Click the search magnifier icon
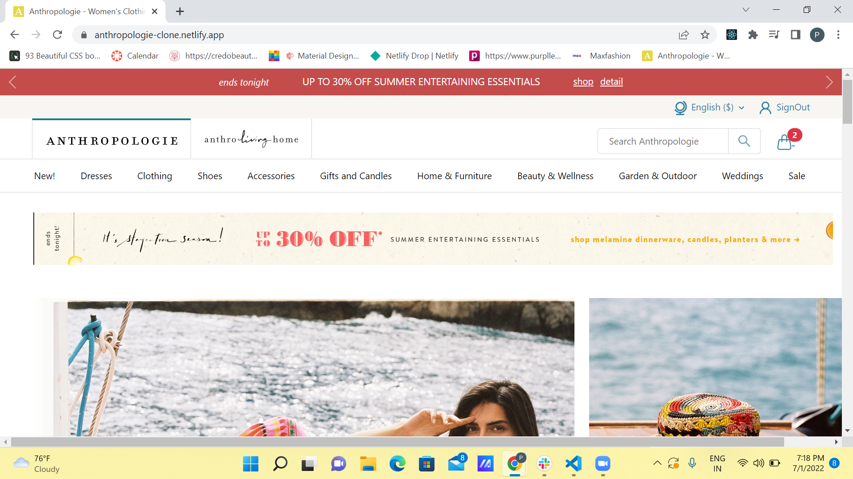Screen dimensions: 853x479 pyautogui.click(x=744, y=141)
